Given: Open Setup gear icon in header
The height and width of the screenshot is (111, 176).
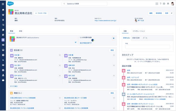Looking at the screenshot, I should (x=164, y=4).
